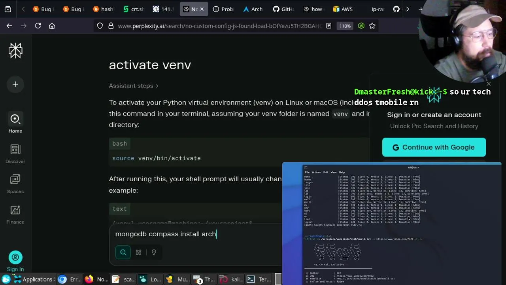Screen dimensions: 506x285
Task: Click the 'activate venv' heading
Action: point(150,65)
